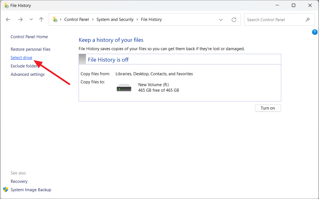Click the shield icon beside System Image Backup

pyautogui.click(x=6, y=190)
